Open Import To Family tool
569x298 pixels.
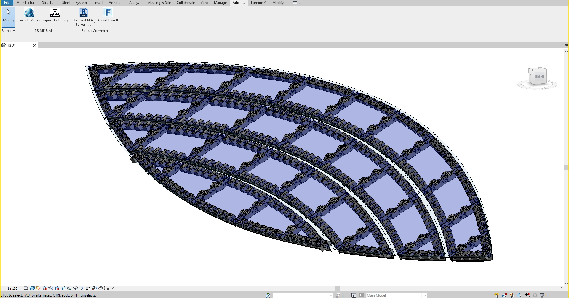pyautogui.click(x=55, y=15)
